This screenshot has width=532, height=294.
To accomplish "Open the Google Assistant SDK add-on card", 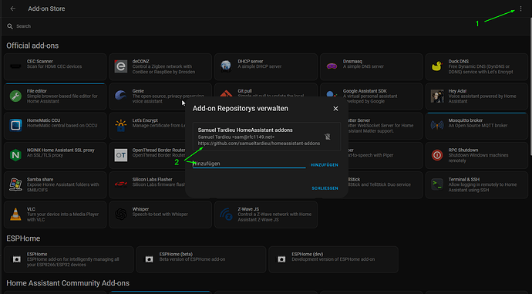I will 371,96.
